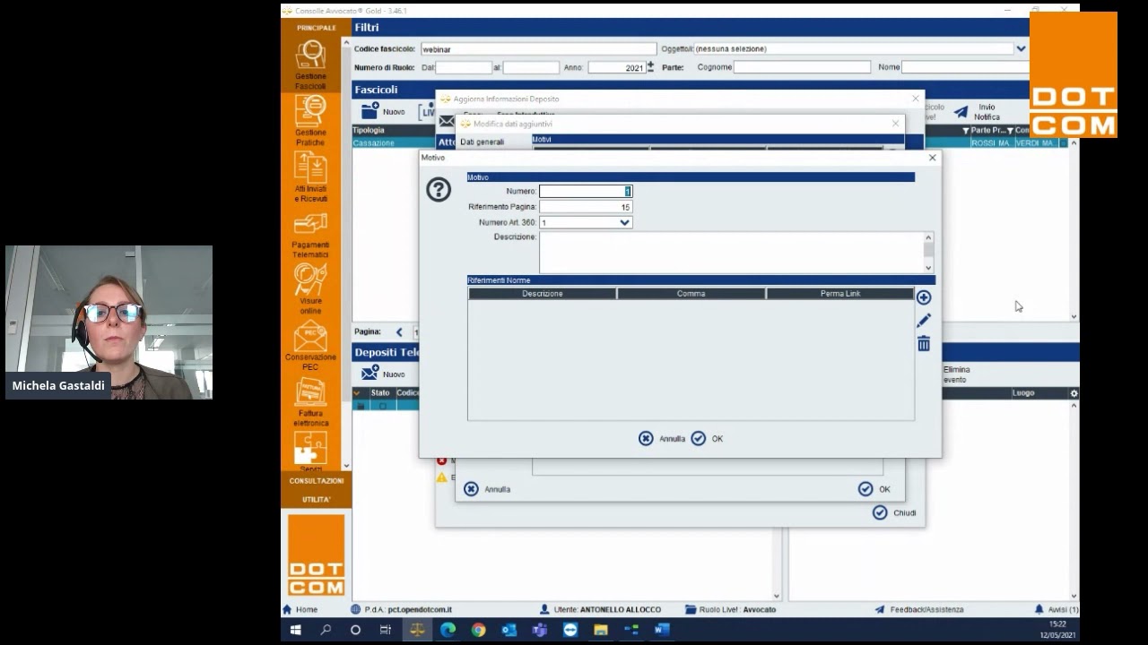Click Annulla in Modifica dati aggiuntivi window

tap(487, 489)
